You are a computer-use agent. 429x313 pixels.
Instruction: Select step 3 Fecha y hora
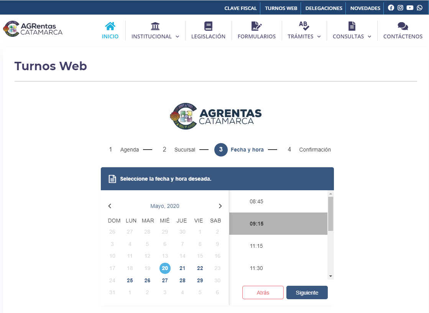click(x=239, y=150)
